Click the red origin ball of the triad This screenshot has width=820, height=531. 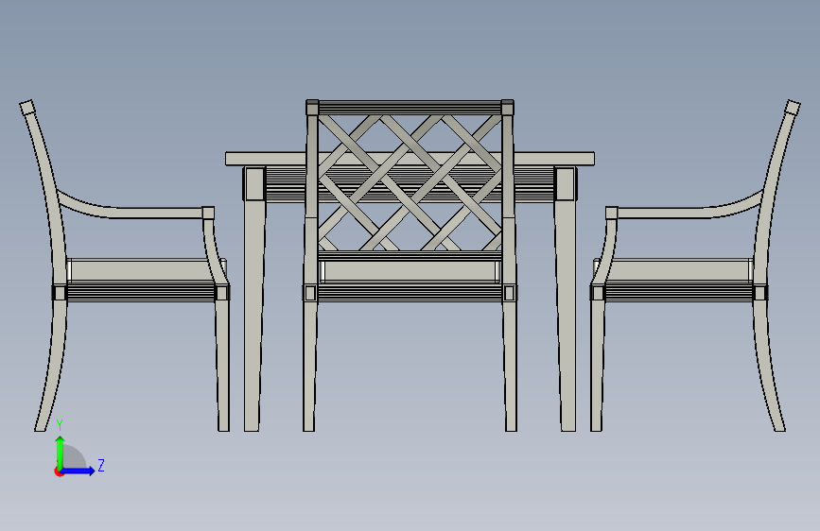point(59,471)
